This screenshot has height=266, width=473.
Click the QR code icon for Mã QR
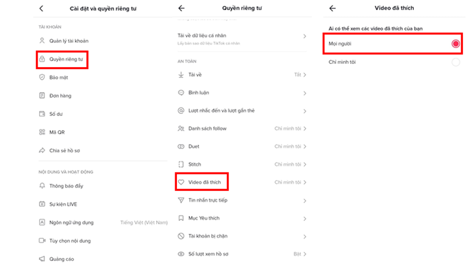pyautogui.click(x=42, y=132)
